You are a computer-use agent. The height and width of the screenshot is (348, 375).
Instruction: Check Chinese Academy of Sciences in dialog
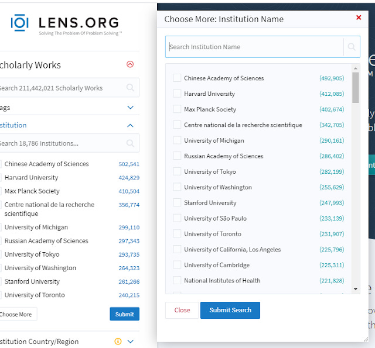point(177,78)
